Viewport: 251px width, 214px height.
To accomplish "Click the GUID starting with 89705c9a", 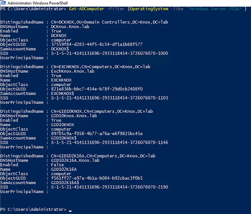I will pos(97,134).
